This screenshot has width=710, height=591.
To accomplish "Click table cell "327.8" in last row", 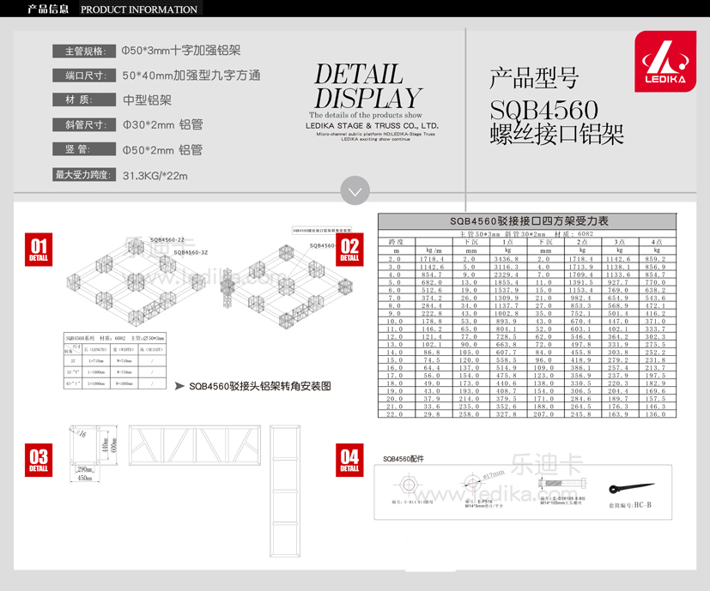I will pyautogui.click(x=507, y=414).
